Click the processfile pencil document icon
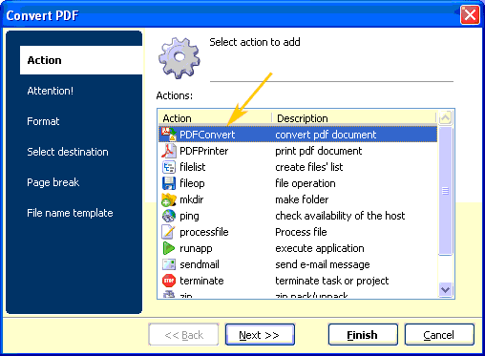485x356 pixels. point(168,232)
